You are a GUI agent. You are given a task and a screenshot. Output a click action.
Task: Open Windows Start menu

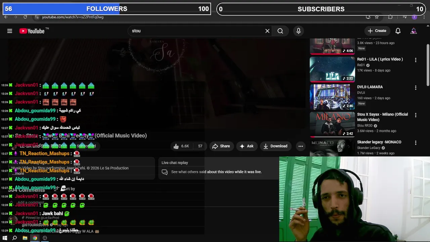click(x=5, y=238)
